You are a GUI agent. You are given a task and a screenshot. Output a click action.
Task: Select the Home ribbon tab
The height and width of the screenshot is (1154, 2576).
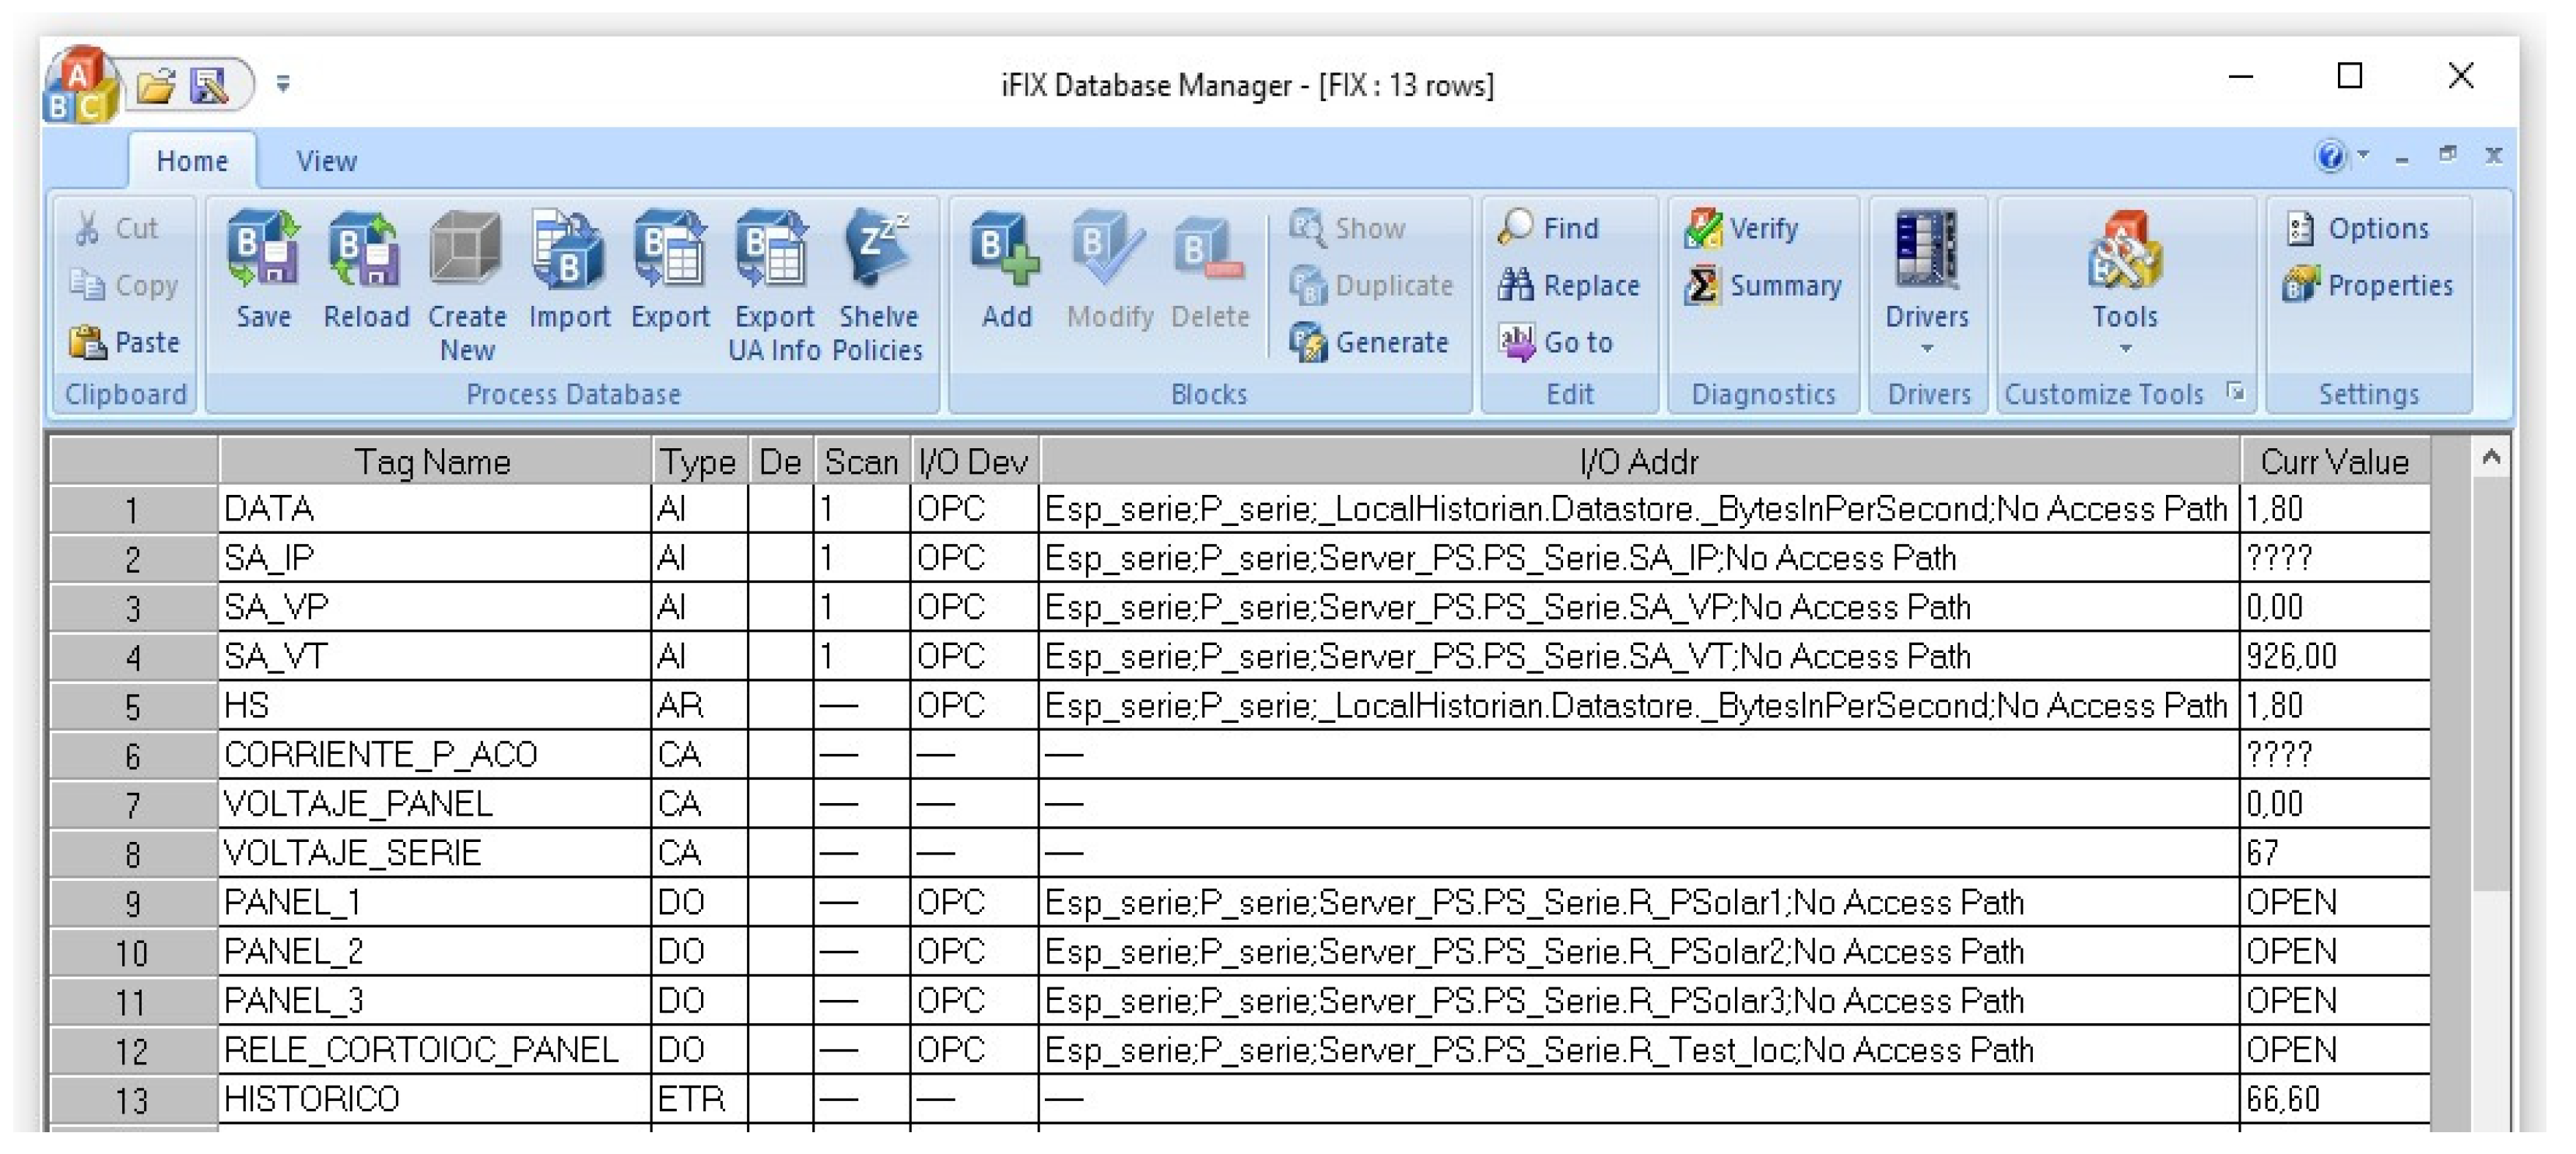[x=192, y=161]
